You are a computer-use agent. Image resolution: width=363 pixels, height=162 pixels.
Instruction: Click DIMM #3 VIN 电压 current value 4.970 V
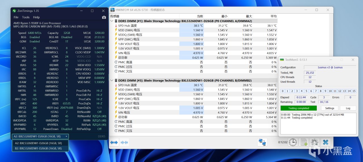tap(198, 113)
